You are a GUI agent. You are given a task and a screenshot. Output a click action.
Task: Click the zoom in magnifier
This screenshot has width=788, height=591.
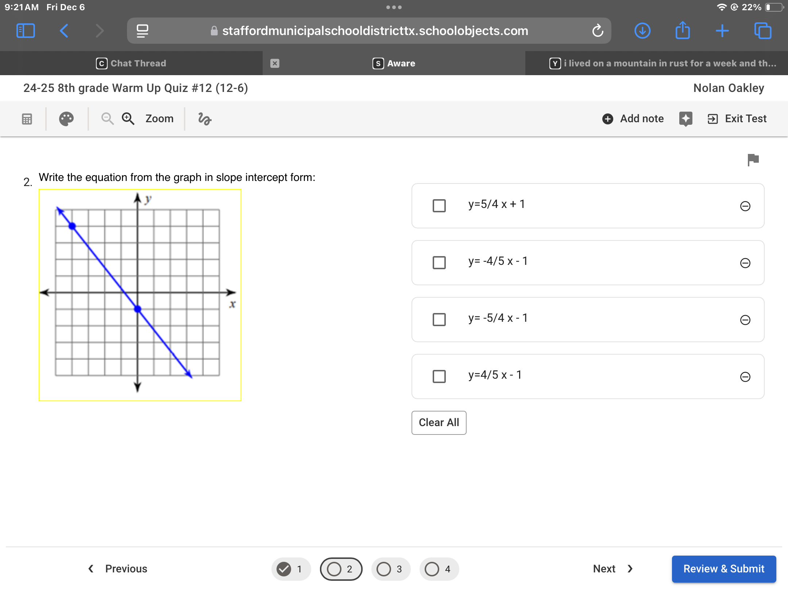click(x=128, y=119)
